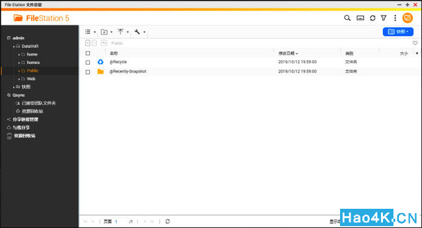Screen dimensions: 422x228
Task: Click the @Recently-Snapshot folder icon
Action: [101, 71]
